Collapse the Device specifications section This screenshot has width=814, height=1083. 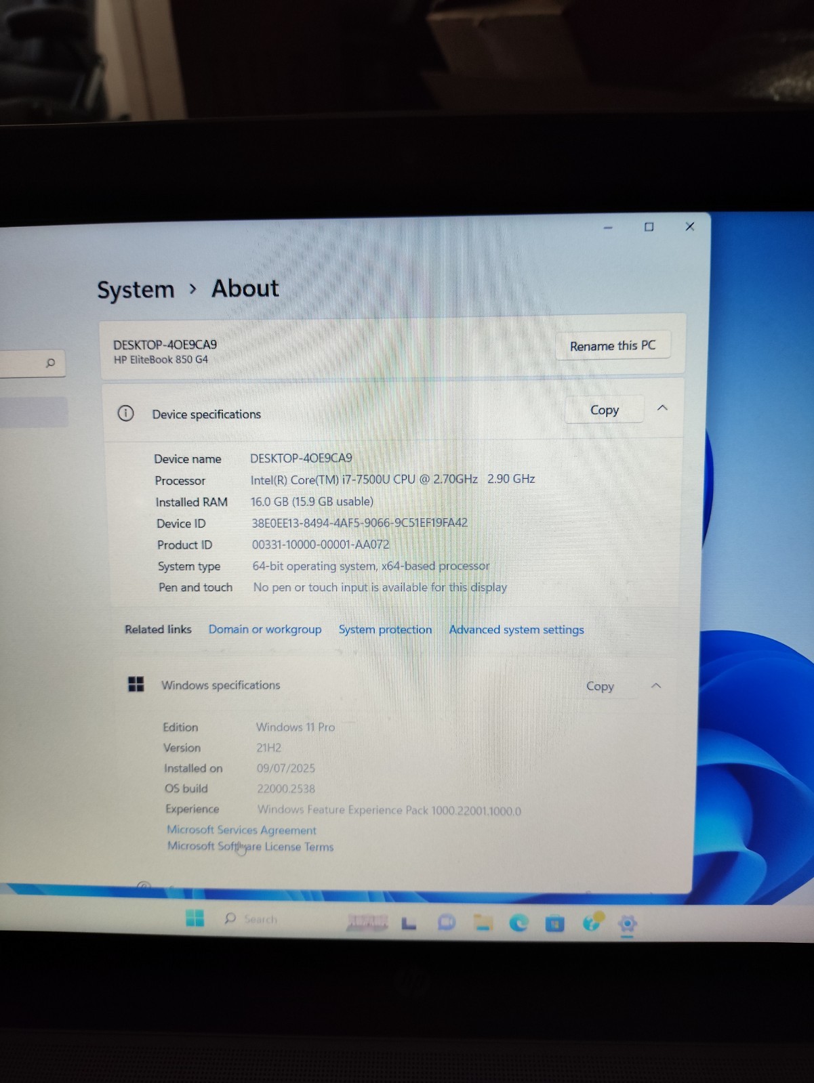pyautogui.click(x=662, y=408)
